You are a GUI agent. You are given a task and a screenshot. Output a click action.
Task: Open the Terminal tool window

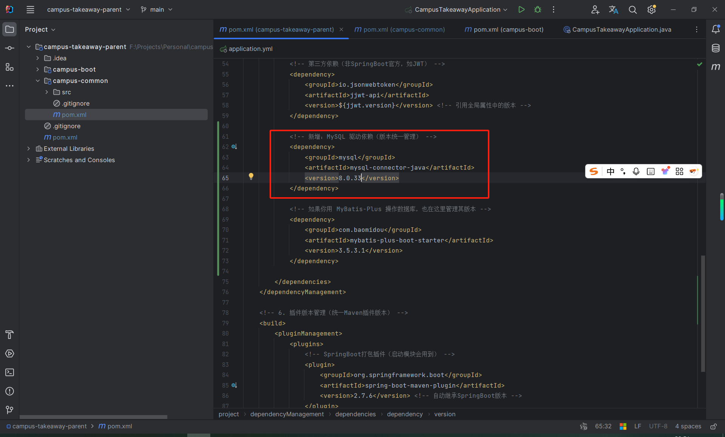coord(9,373)
